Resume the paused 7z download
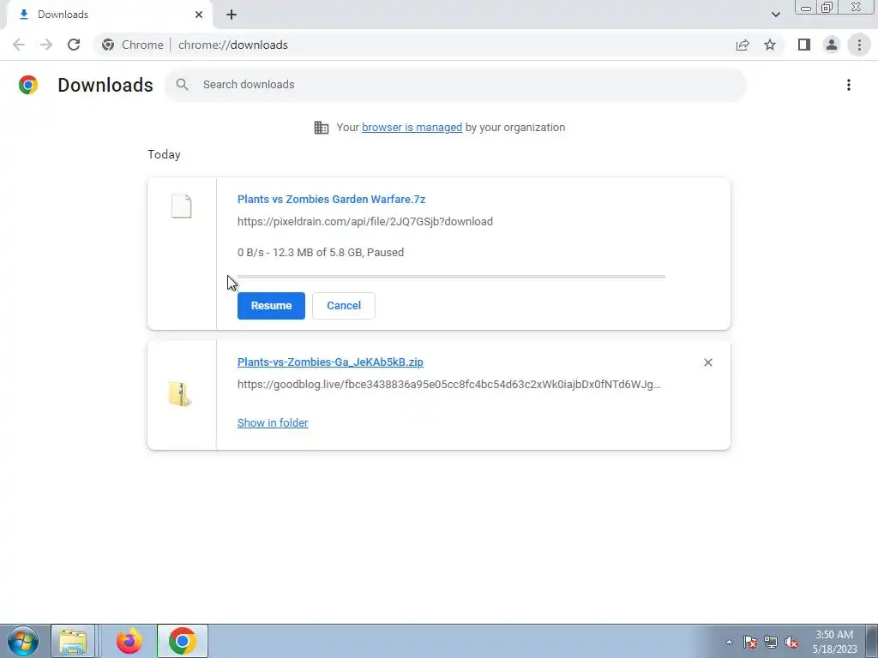This screenshot has width=878, height=658. coord(271,306)
